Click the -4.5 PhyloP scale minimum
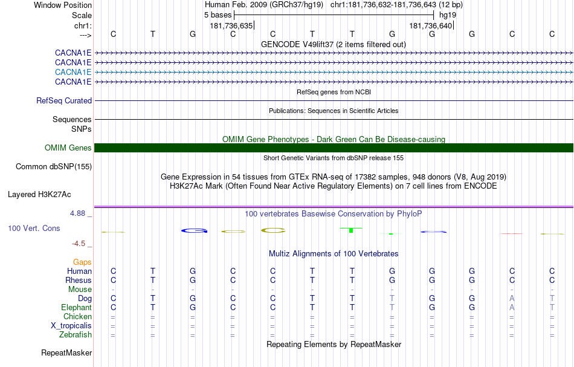Image resolution: width=574 pixels, height=367 pixels. point(79,244)
